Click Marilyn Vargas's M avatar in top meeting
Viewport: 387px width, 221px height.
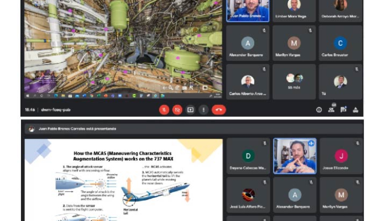[294, 43]
